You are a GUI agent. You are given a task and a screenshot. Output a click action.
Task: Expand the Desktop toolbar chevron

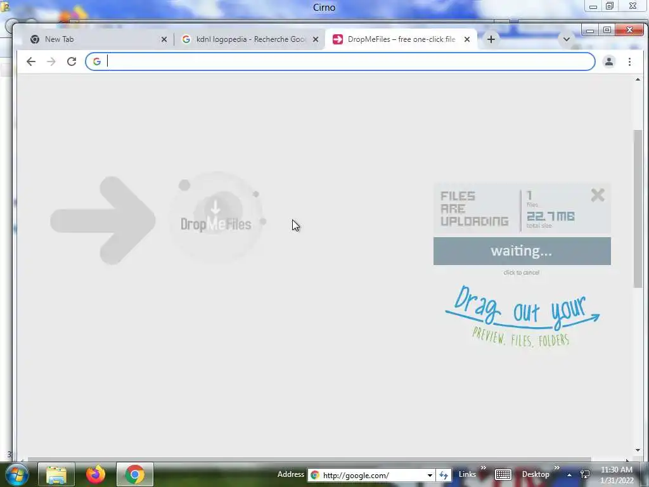click(557, 468)
